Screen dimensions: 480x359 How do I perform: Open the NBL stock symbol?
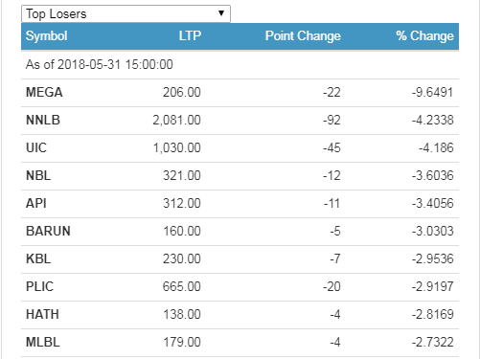pos(38,176)
